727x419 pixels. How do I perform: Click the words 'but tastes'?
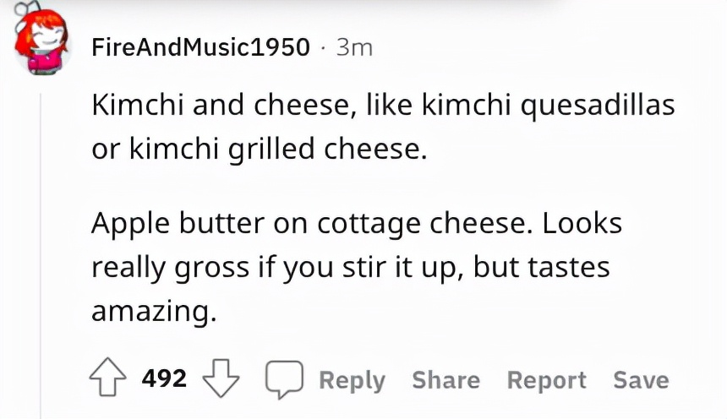pyautogui.click(x=541, y=268)
